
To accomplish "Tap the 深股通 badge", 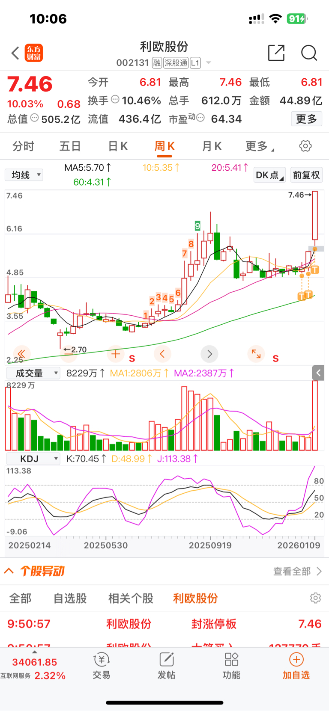I will point(176,63).
